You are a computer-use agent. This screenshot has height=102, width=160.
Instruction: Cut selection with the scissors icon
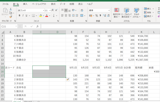(x=10, y=9)
